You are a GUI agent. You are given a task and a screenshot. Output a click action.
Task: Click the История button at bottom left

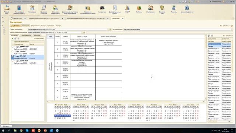click(6, 126)
